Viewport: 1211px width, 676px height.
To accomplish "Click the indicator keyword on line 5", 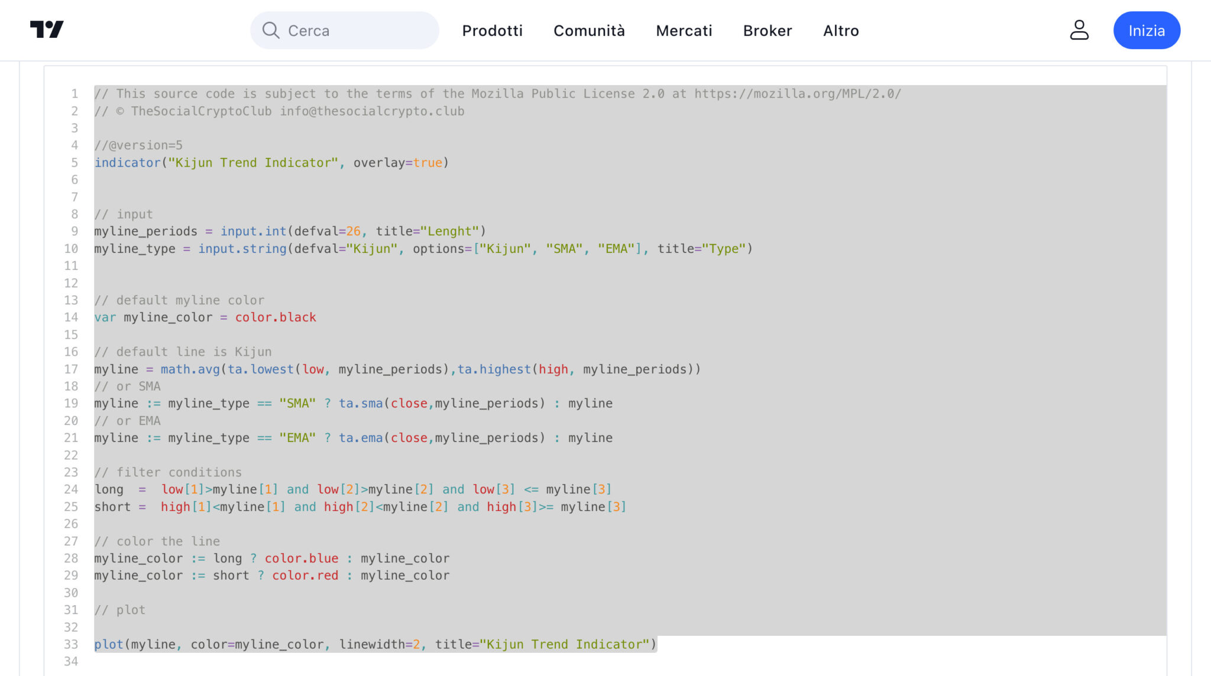I will click(127, 162).
